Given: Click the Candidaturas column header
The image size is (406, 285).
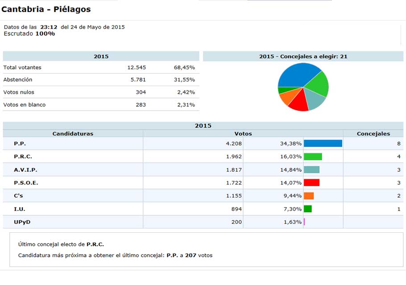Looking at the screenshot, I should pos(73,133).
